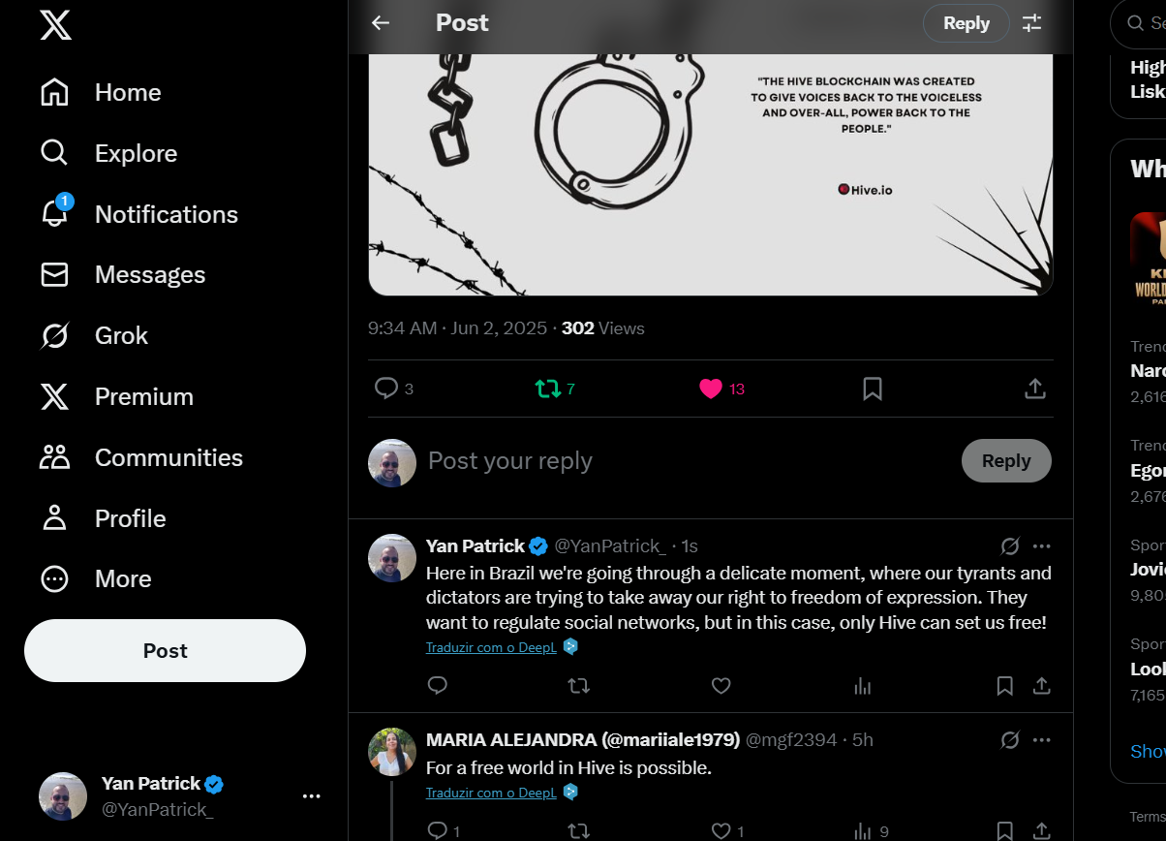The width and height of the screenshot is (1166, 841).
Task: Unlike the main post's pink heart
Action: click(711, 389)
